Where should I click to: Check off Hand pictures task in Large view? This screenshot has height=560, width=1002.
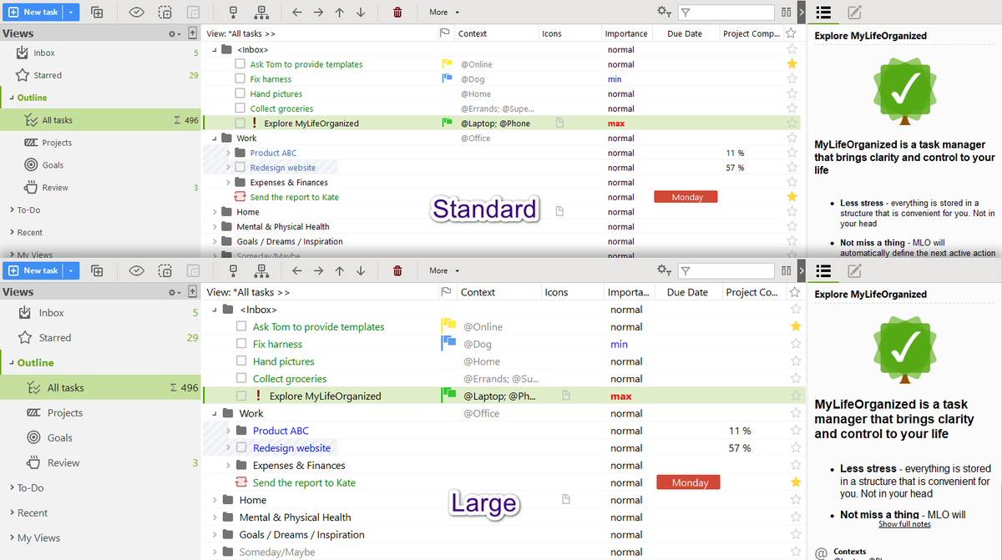[x=241, y=361]
